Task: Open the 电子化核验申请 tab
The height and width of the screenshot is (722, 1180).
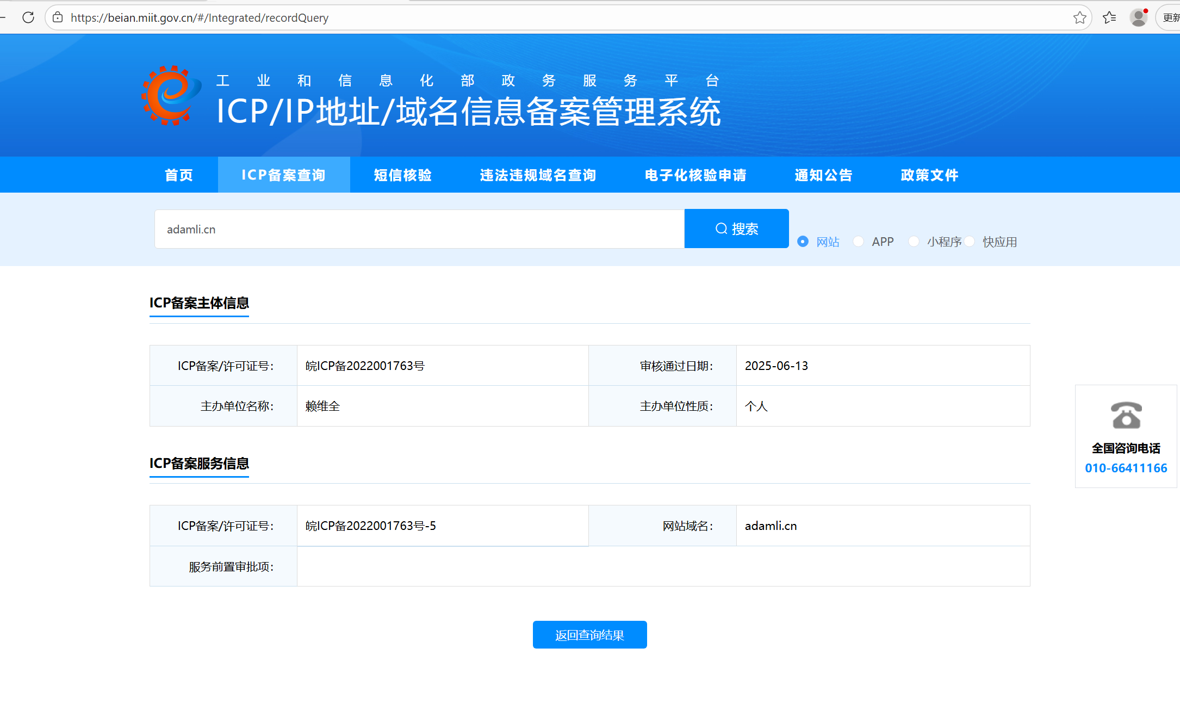Action: point(695,175)
